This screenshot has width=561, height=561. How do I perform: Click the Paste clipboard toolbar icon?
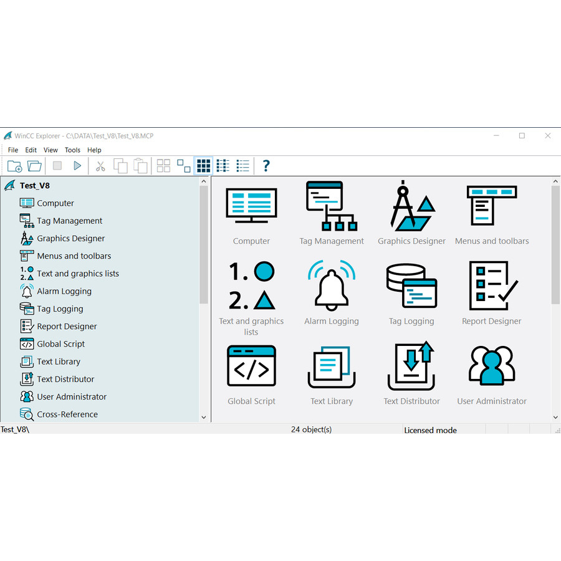(x=140, y=166)
